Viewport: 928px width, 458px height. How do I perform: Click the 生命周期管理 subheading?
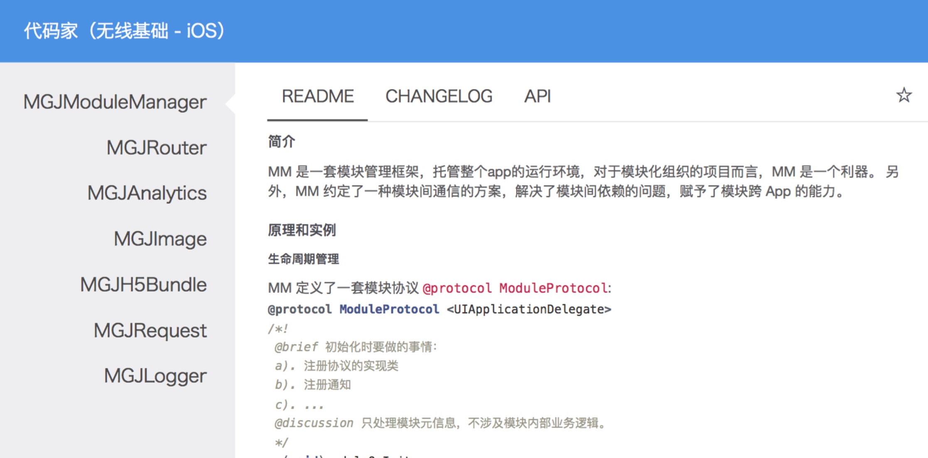pos(303,259)
